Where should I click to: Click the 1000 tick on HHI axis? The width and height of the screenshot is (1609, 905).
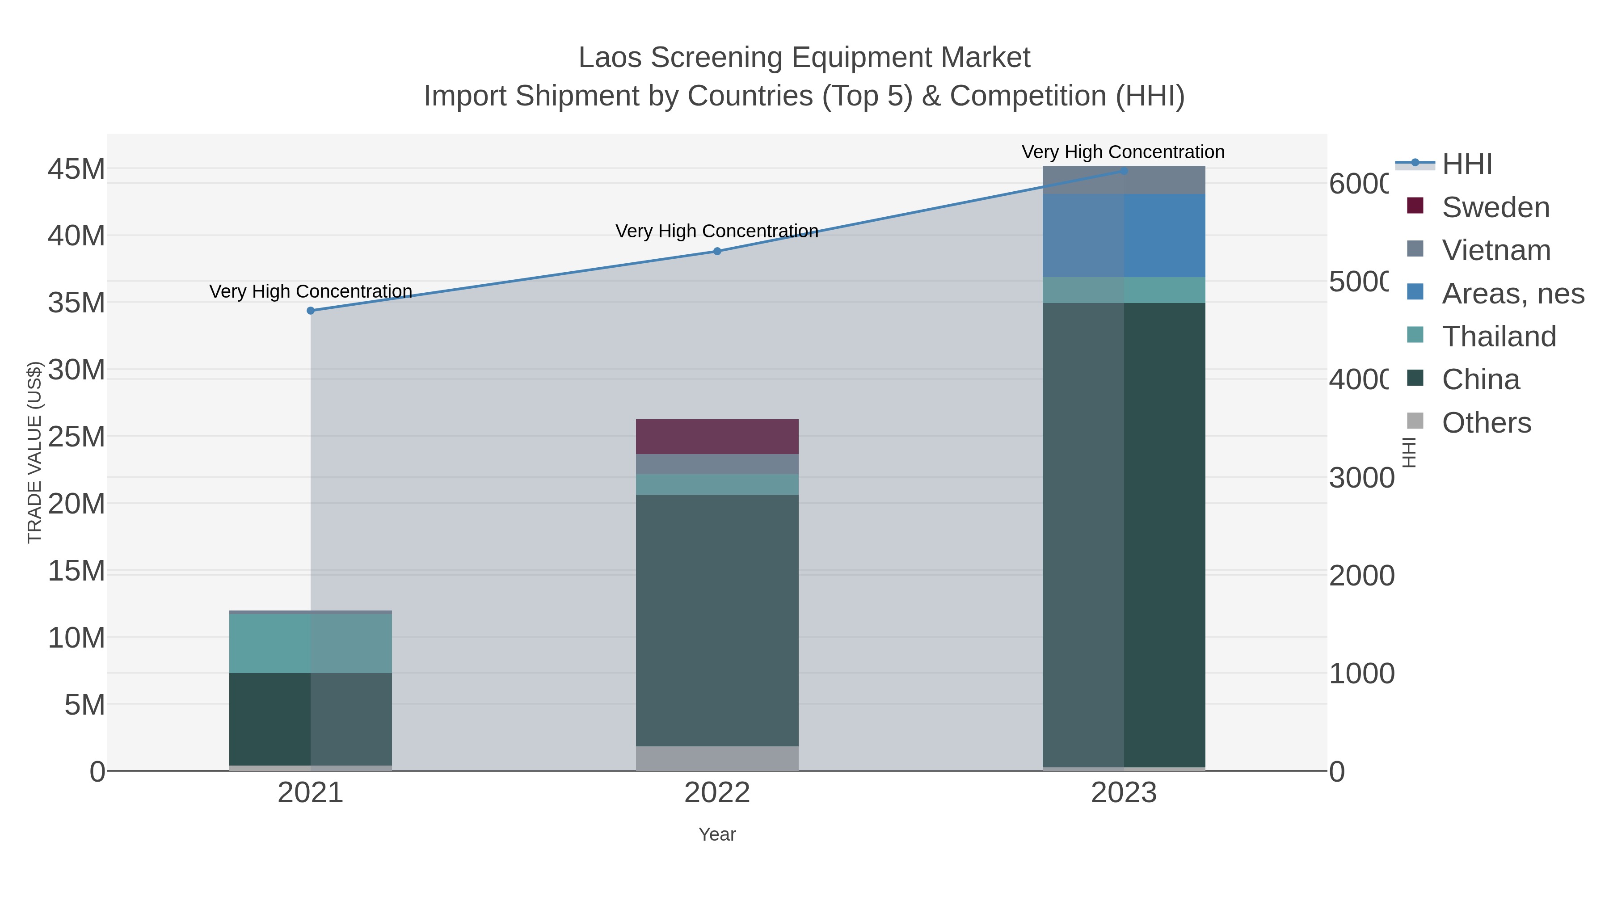pyautogui.click(x=1362, y=674)
